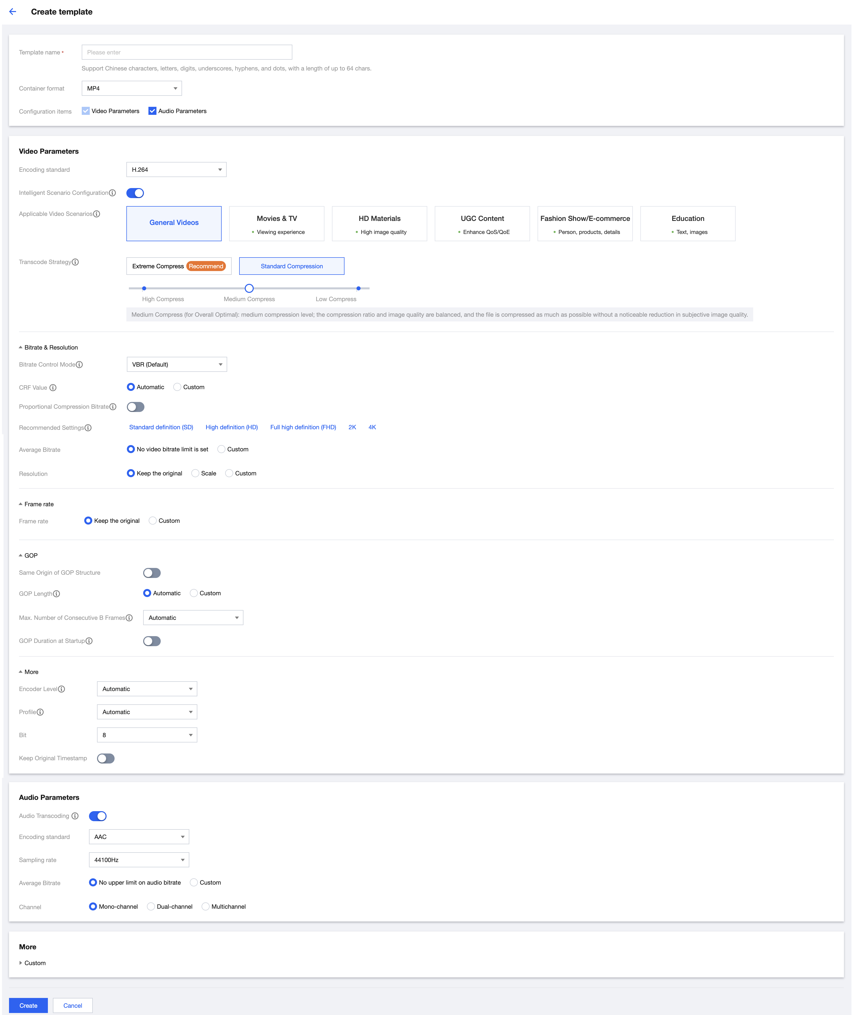
Task: Click the Create button
Action: (28, 1005)
